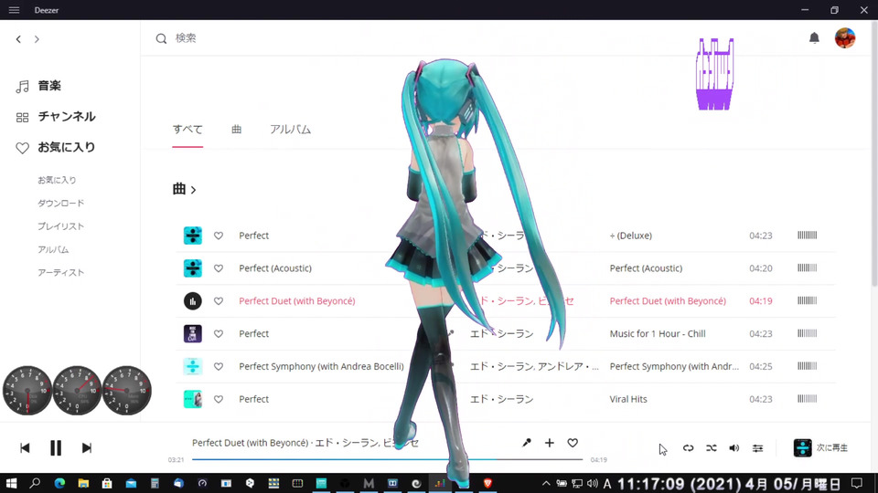Open the ÷ (Deluxe) album link
The width and height of the screenshot is (878, 493).
pyautogui.click(x=630, y=236)
